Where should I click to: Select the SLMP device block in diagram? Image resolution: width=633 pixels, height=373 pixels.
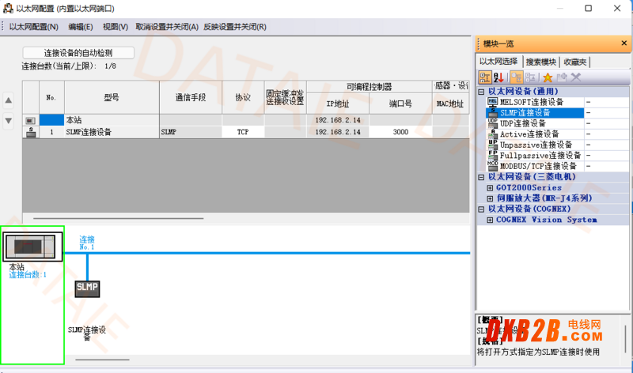pos(87,288)
